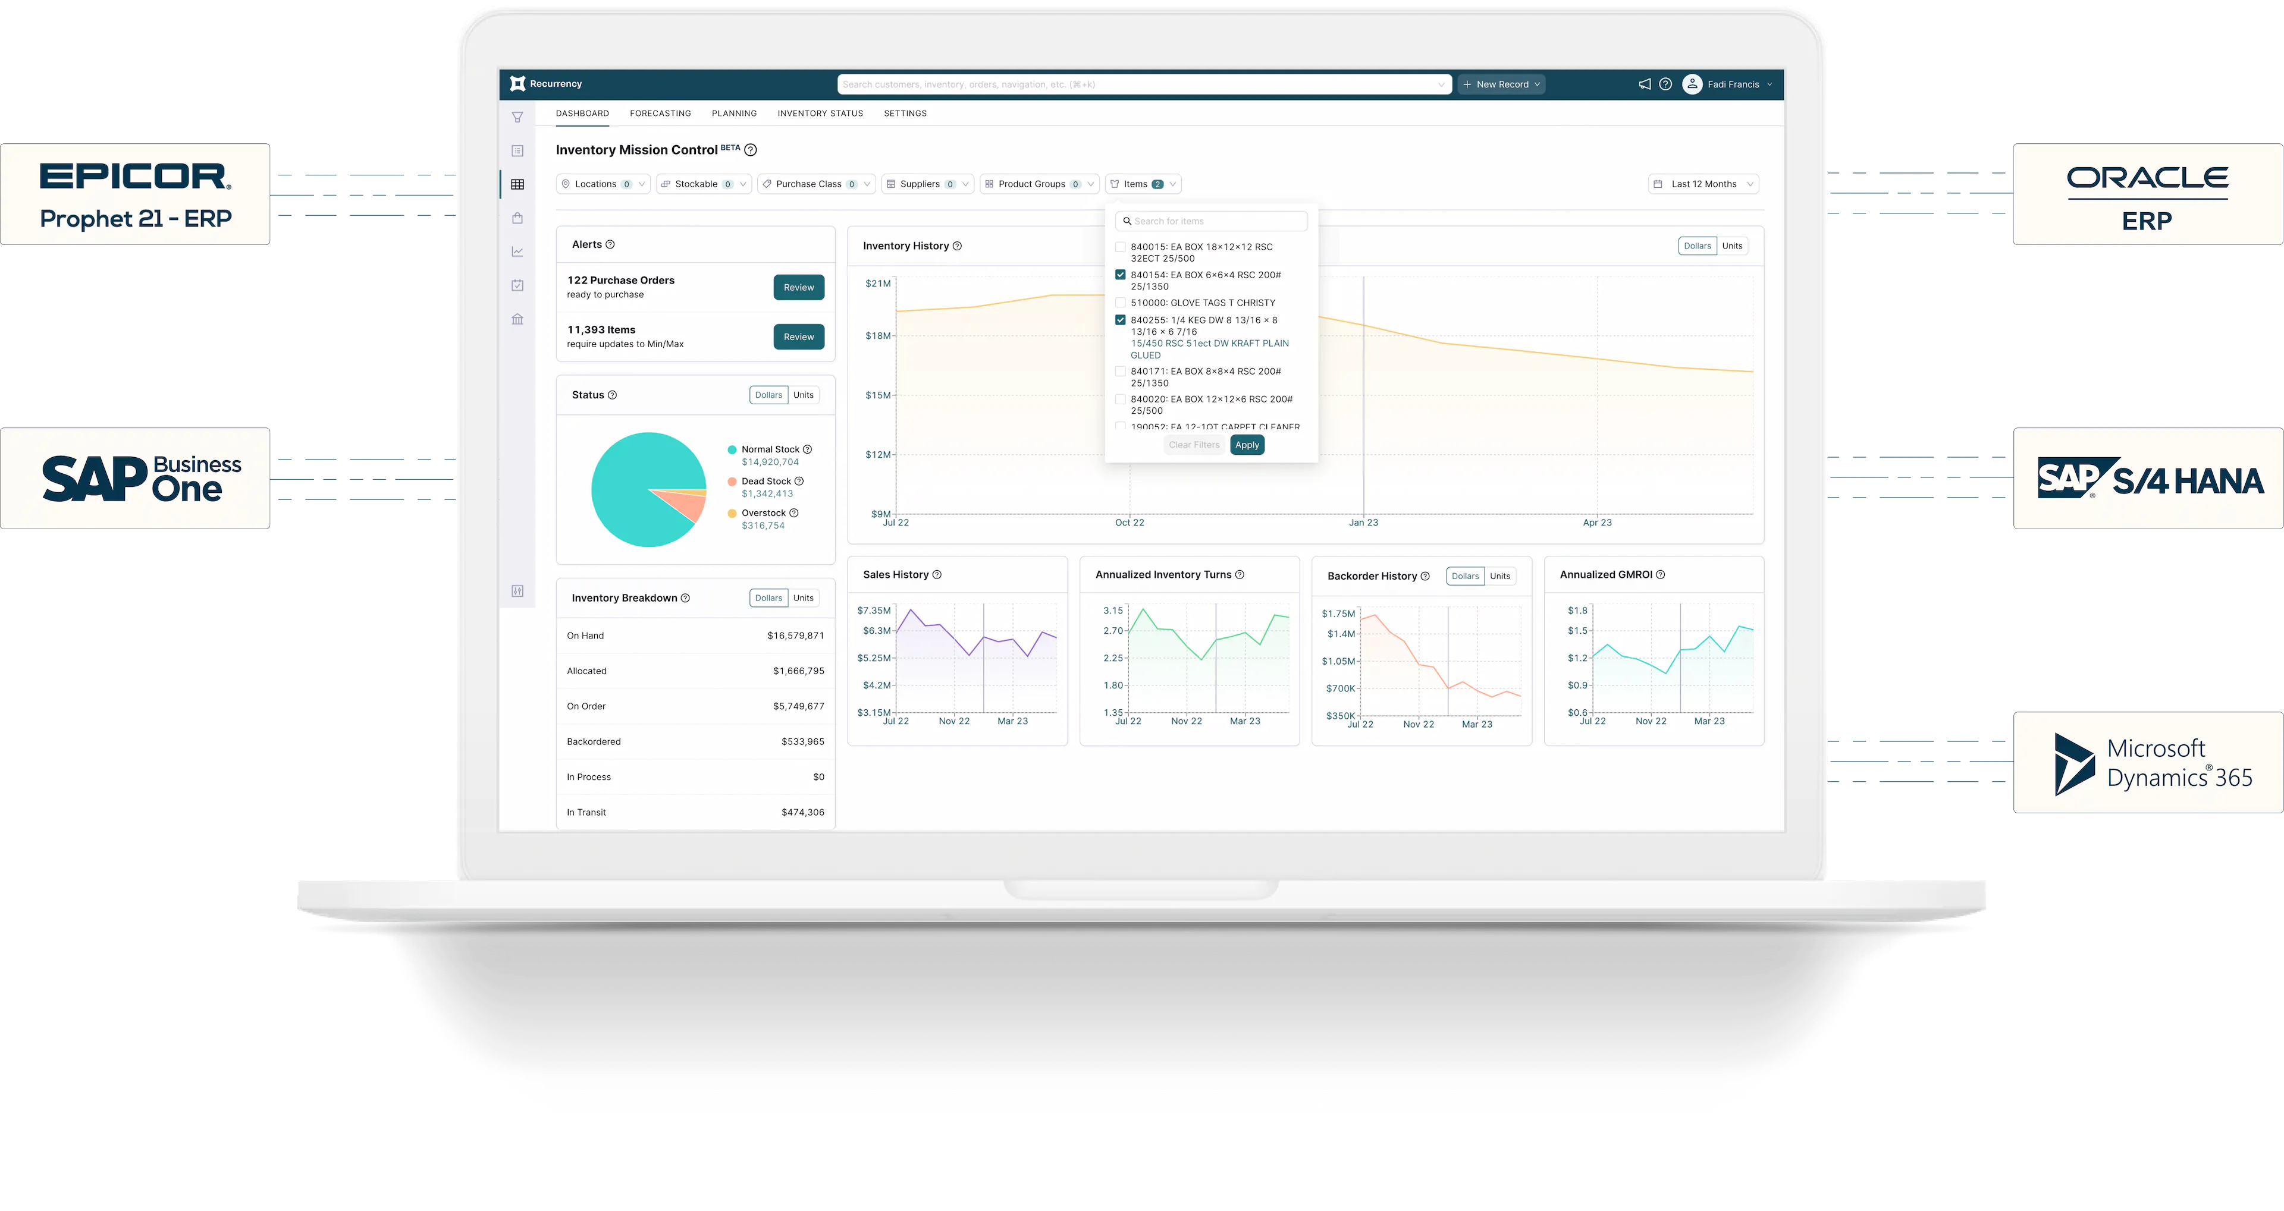Check item 510000 GLOVE TAGS T CHRISTY
The image size is (2284, 1211).
[x=1121, y=303]
